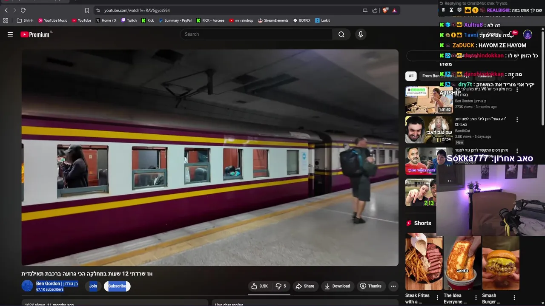Open the notifications bell showing 9+
The height and width of the screenshot is (306, 545).
pos(512,34)
